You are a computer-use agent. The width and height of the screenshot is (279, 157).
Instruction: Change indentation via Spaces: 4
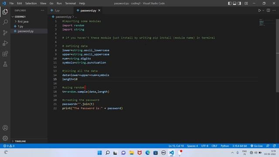[x=192, y=146]
